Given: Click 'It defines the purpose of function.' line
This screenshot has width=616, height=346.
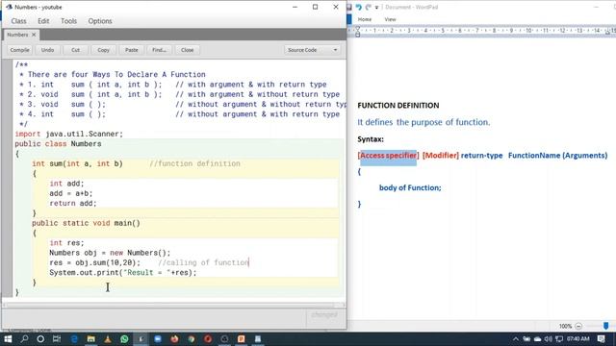Looking at the screenshot, I should pyautogui.click(x=423, y=122).
